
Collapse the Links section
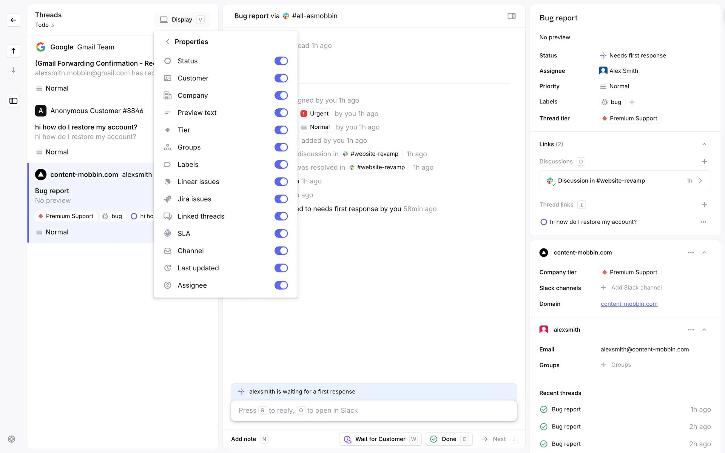click(704, 144)
